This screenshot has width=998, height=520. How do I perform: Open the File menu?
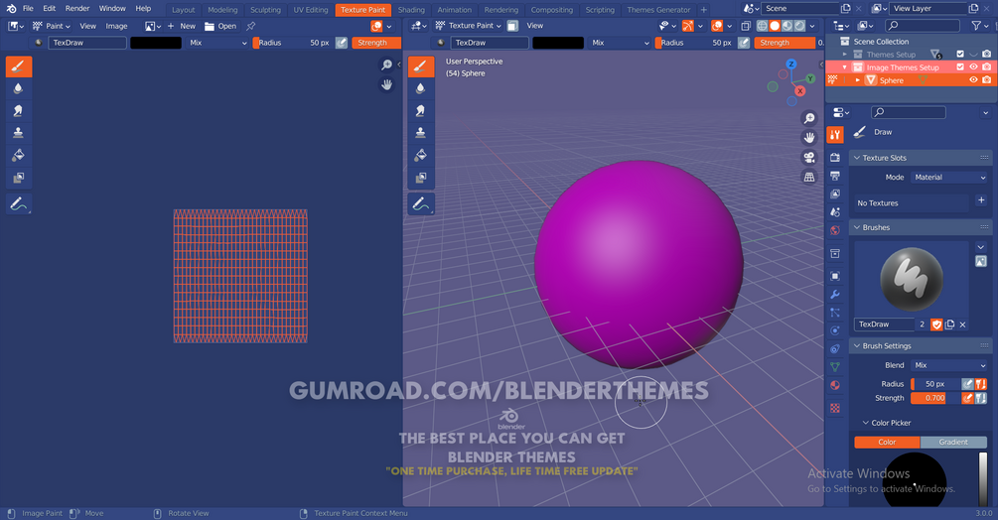click(28, 8)
